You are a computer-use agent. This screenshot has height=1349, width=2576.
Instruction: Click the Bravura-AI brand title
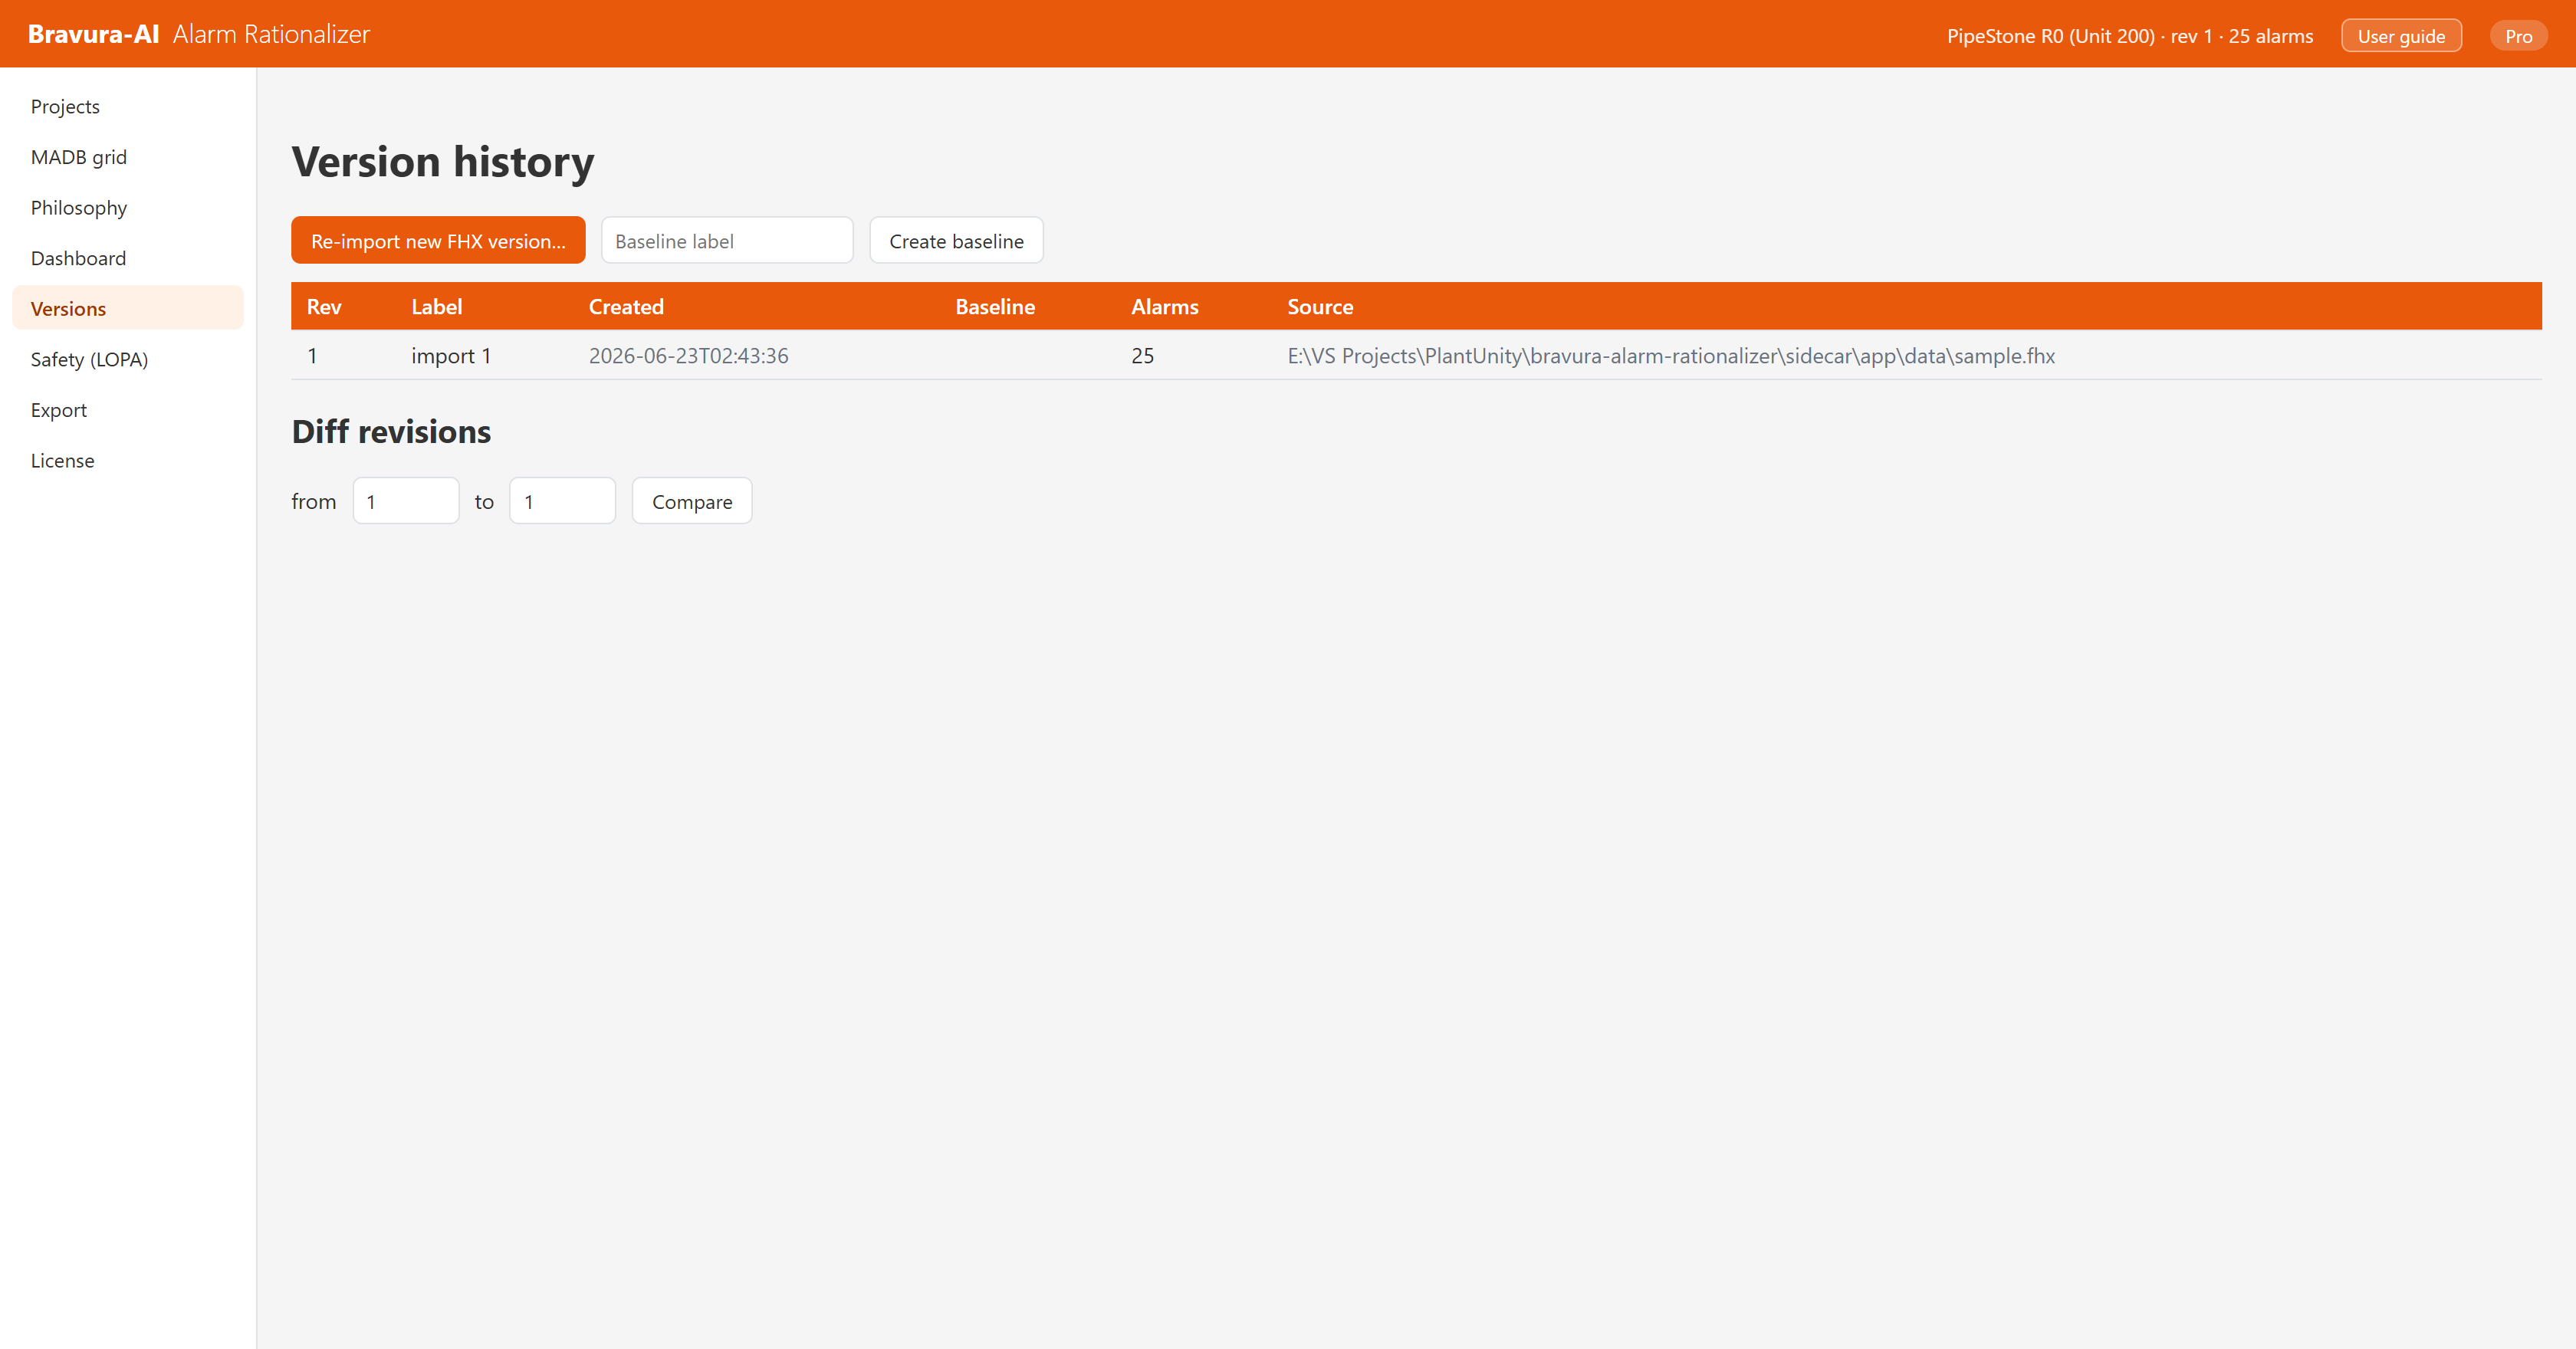tap(94, 34)
